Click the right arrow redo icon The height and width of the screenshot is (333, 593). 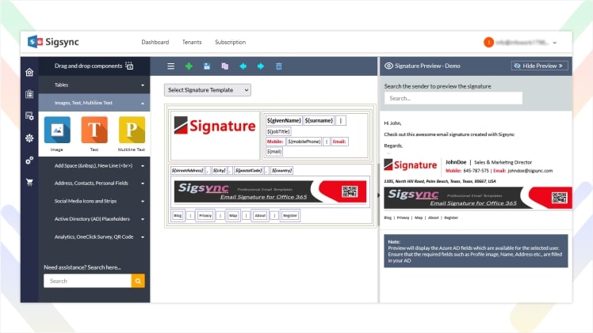[x=261, y=66]
